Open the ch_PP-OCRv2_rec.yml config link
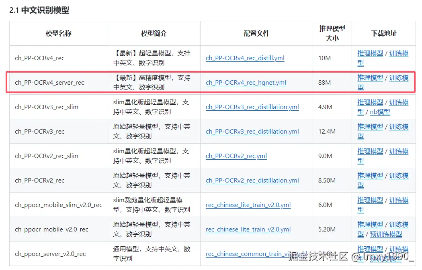 coord(236,156)
